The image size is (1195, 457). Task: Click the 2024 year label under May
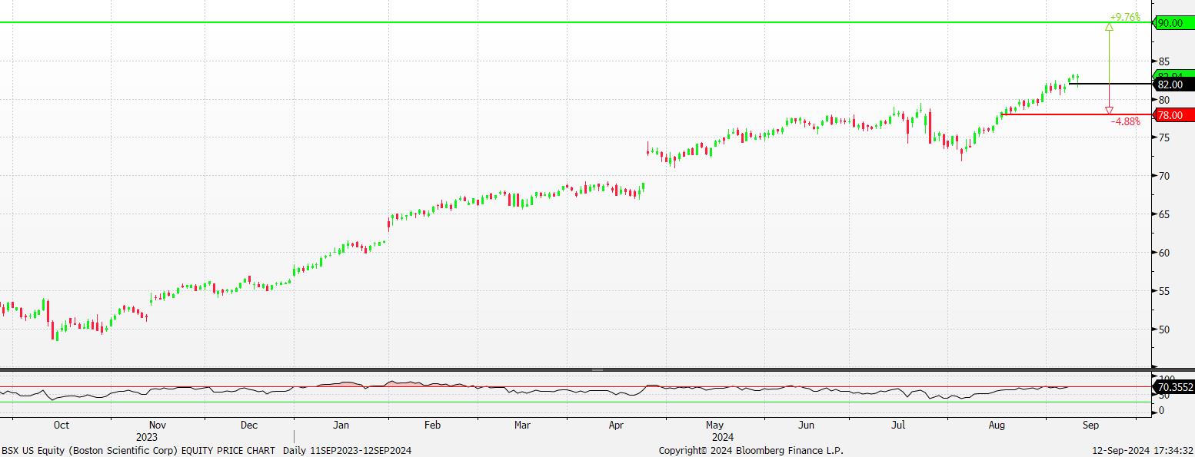714,436
